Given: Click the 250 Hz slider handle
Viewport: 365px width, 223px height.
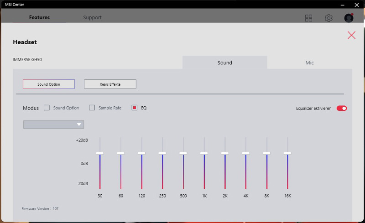Looking at the screenshot, I should coord(162,153).
